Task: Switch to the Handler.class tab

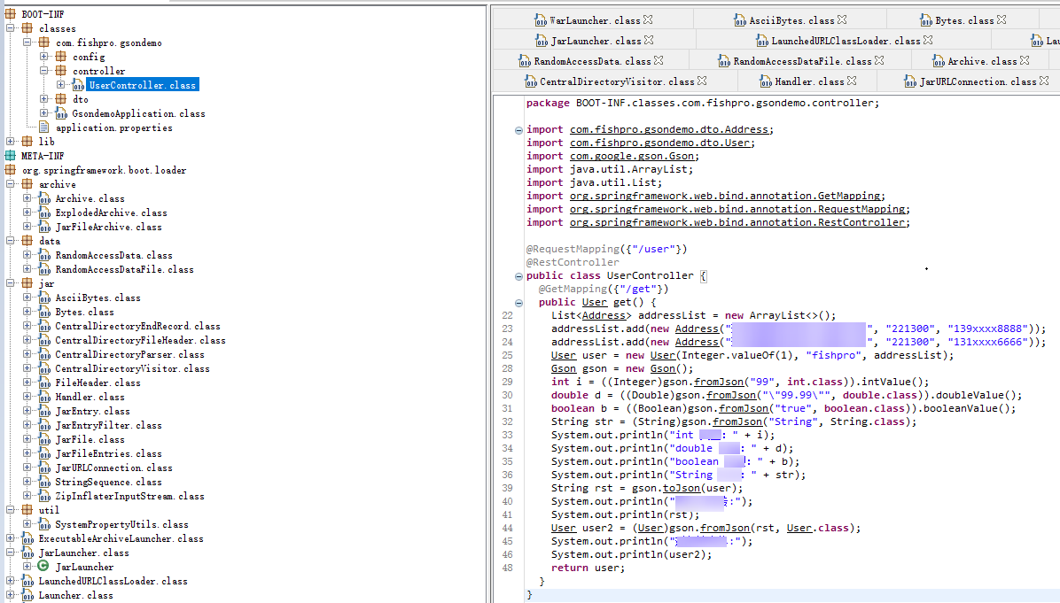Action: point(809,81)
